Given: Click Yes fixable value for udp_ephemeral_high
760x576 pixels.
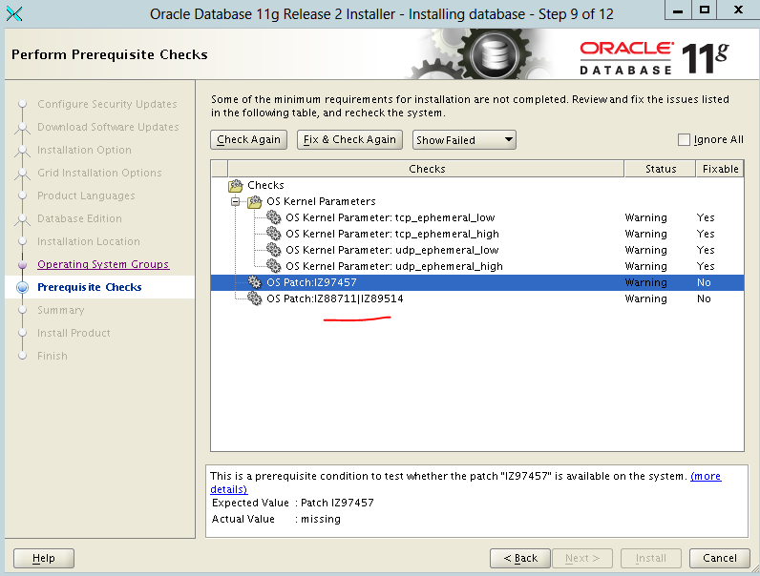Looking at the screenshot, I should (x=706, y=266).
